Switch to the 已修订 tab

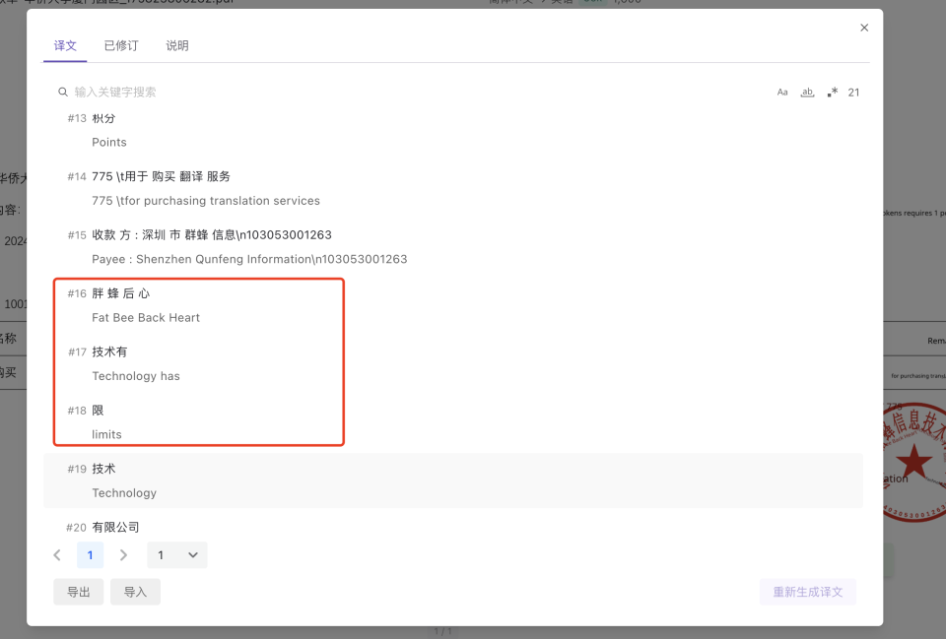click(121, 46)
